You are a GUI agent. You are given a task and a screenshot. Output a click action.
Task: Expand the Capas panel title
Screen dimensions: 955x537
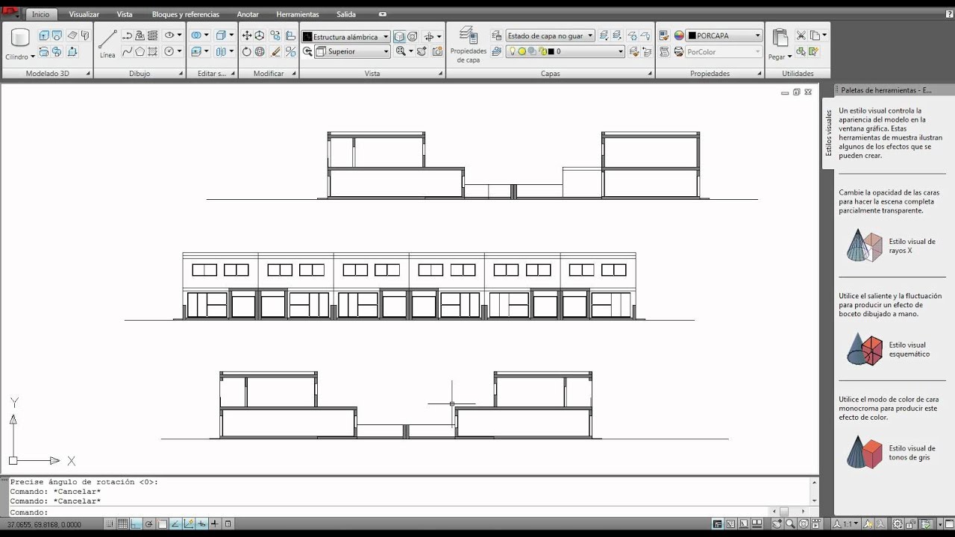coord(550,74)
